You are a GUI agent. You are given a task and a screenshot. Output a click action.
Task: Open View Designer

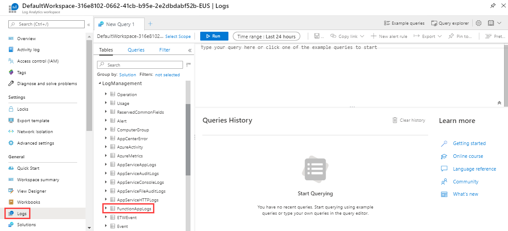[x=31, y=191]
